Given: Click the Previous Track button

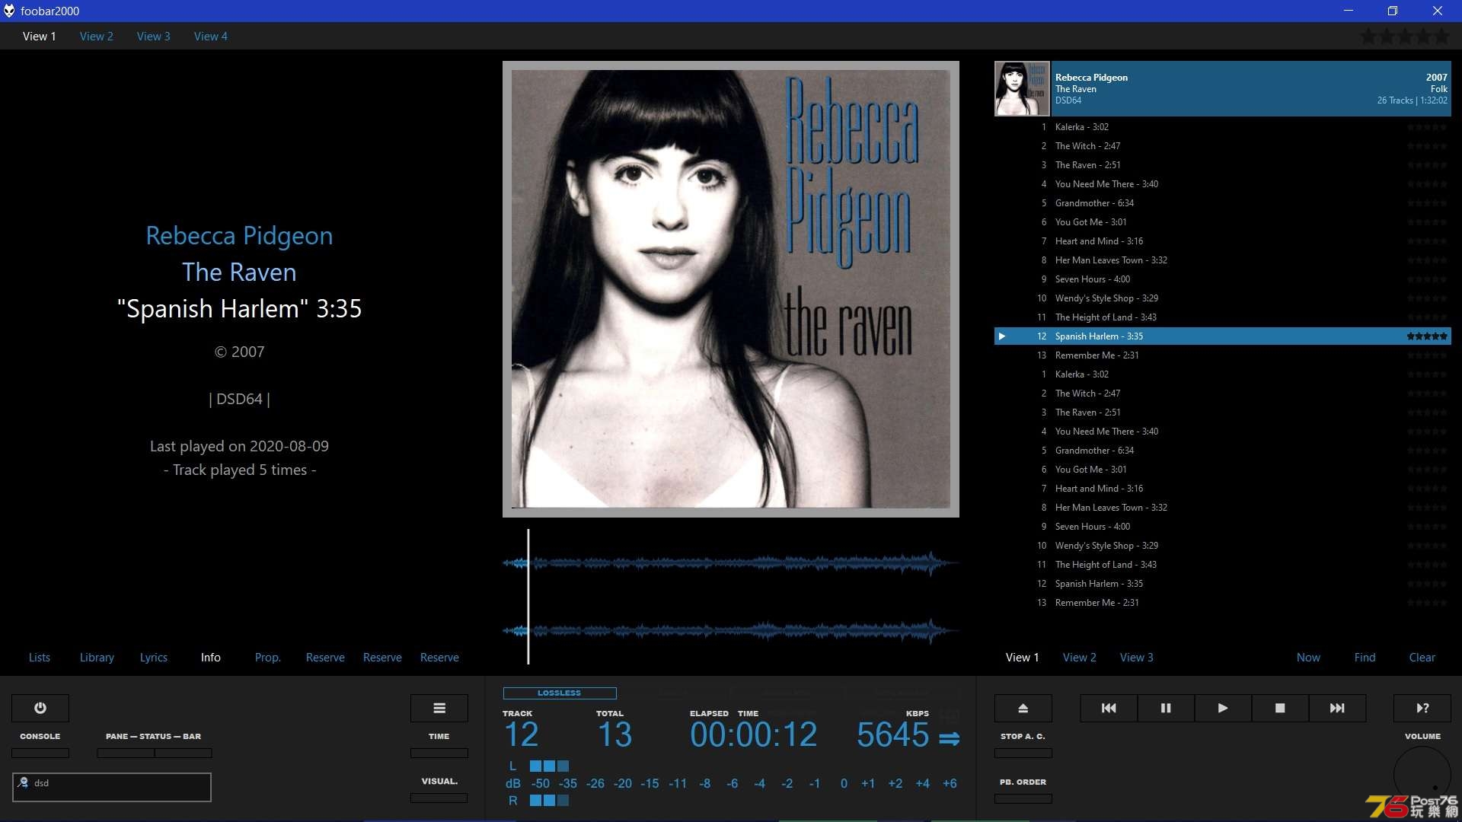Looking at the screenshot, I should pos(1109,708).
